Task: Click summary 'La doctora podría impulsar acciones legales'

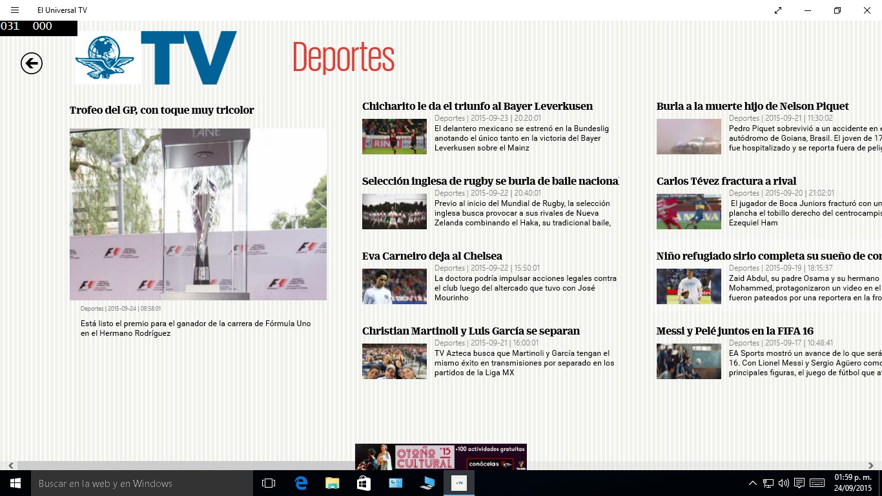Action: point(526,288)
